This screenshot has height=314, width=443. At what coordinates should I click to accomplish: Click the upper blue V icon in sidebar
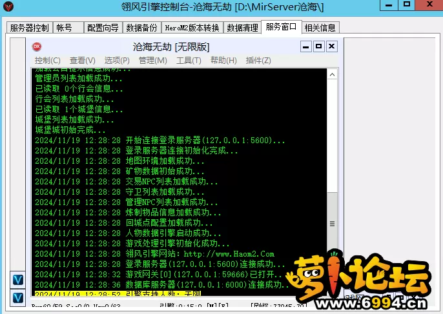(x=18, y=280)
